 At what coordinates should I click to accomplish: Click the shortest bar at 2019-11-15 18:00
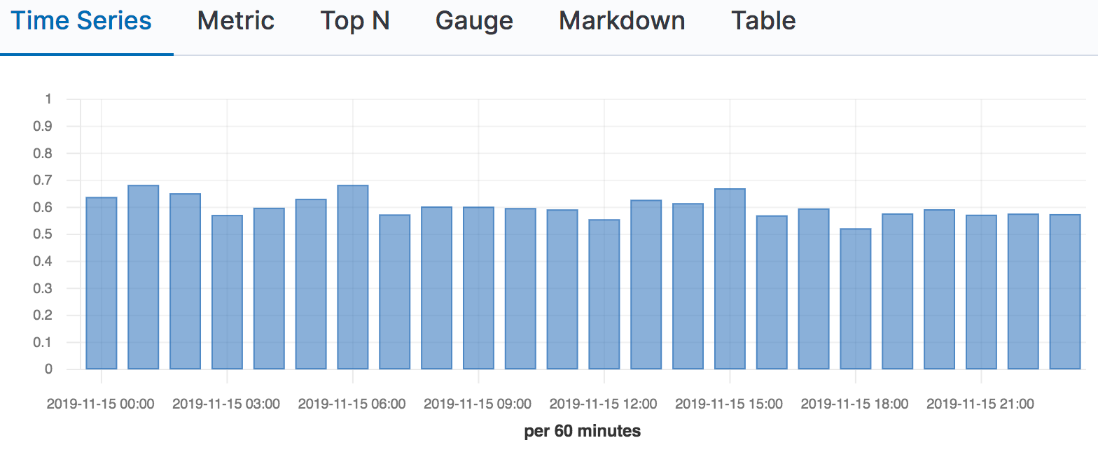point(856,299)
